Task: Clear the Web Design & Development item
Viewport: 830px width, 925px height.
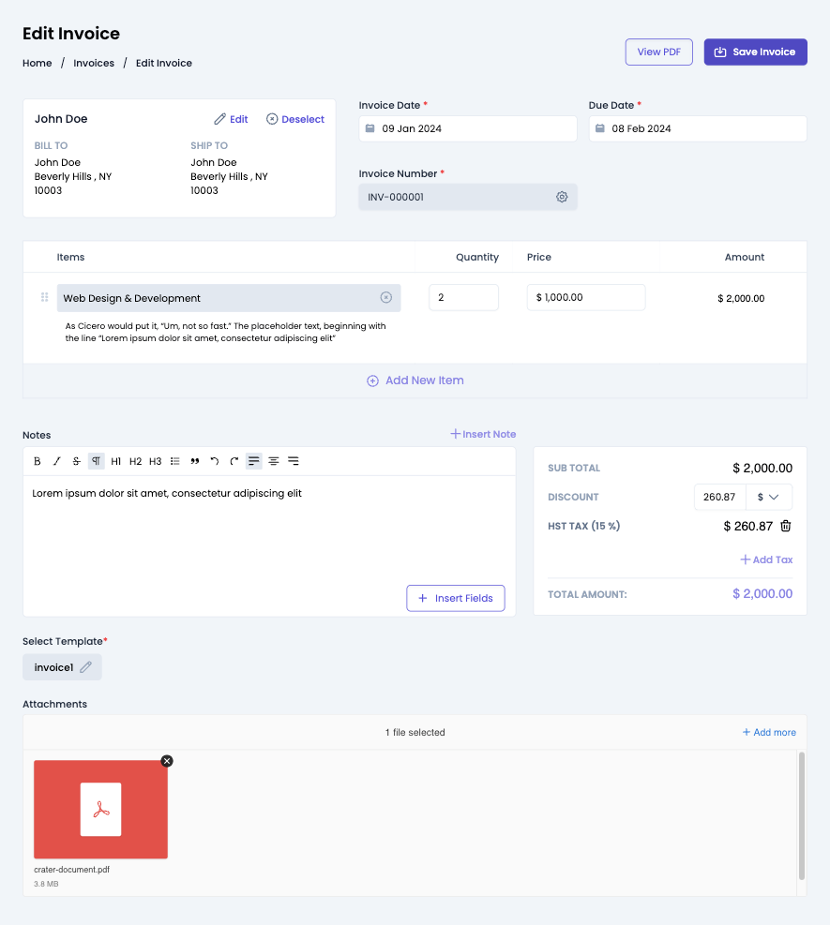Action: [x=386, y=297]
